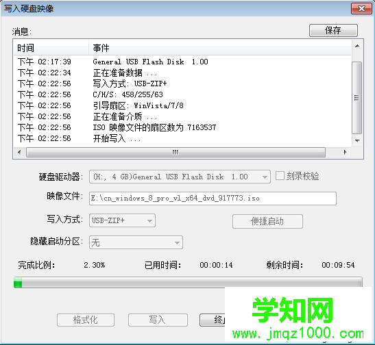Select the 'C/H/S: 458/255/63' log row
The width and height of the screenshot is (375, 345).
(x=182, y=94)
